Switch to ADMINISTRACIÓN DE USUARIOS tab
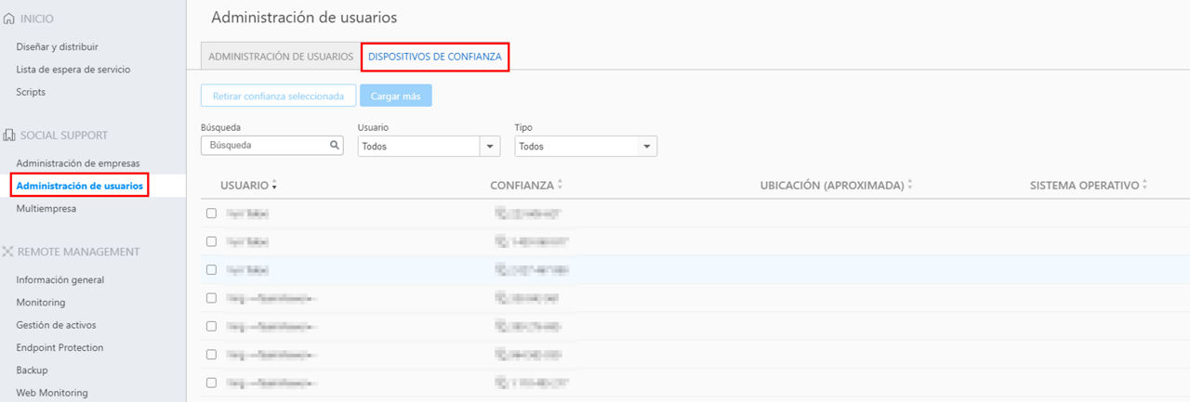This screenshot has width=1190, height=402. (x=281, y=57)
